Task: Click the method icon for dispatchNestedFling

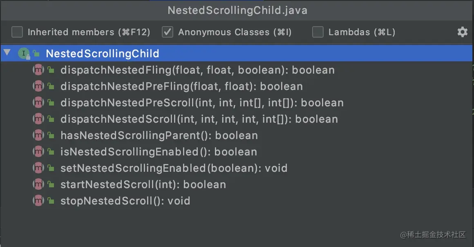Action: tap(38, 70)
